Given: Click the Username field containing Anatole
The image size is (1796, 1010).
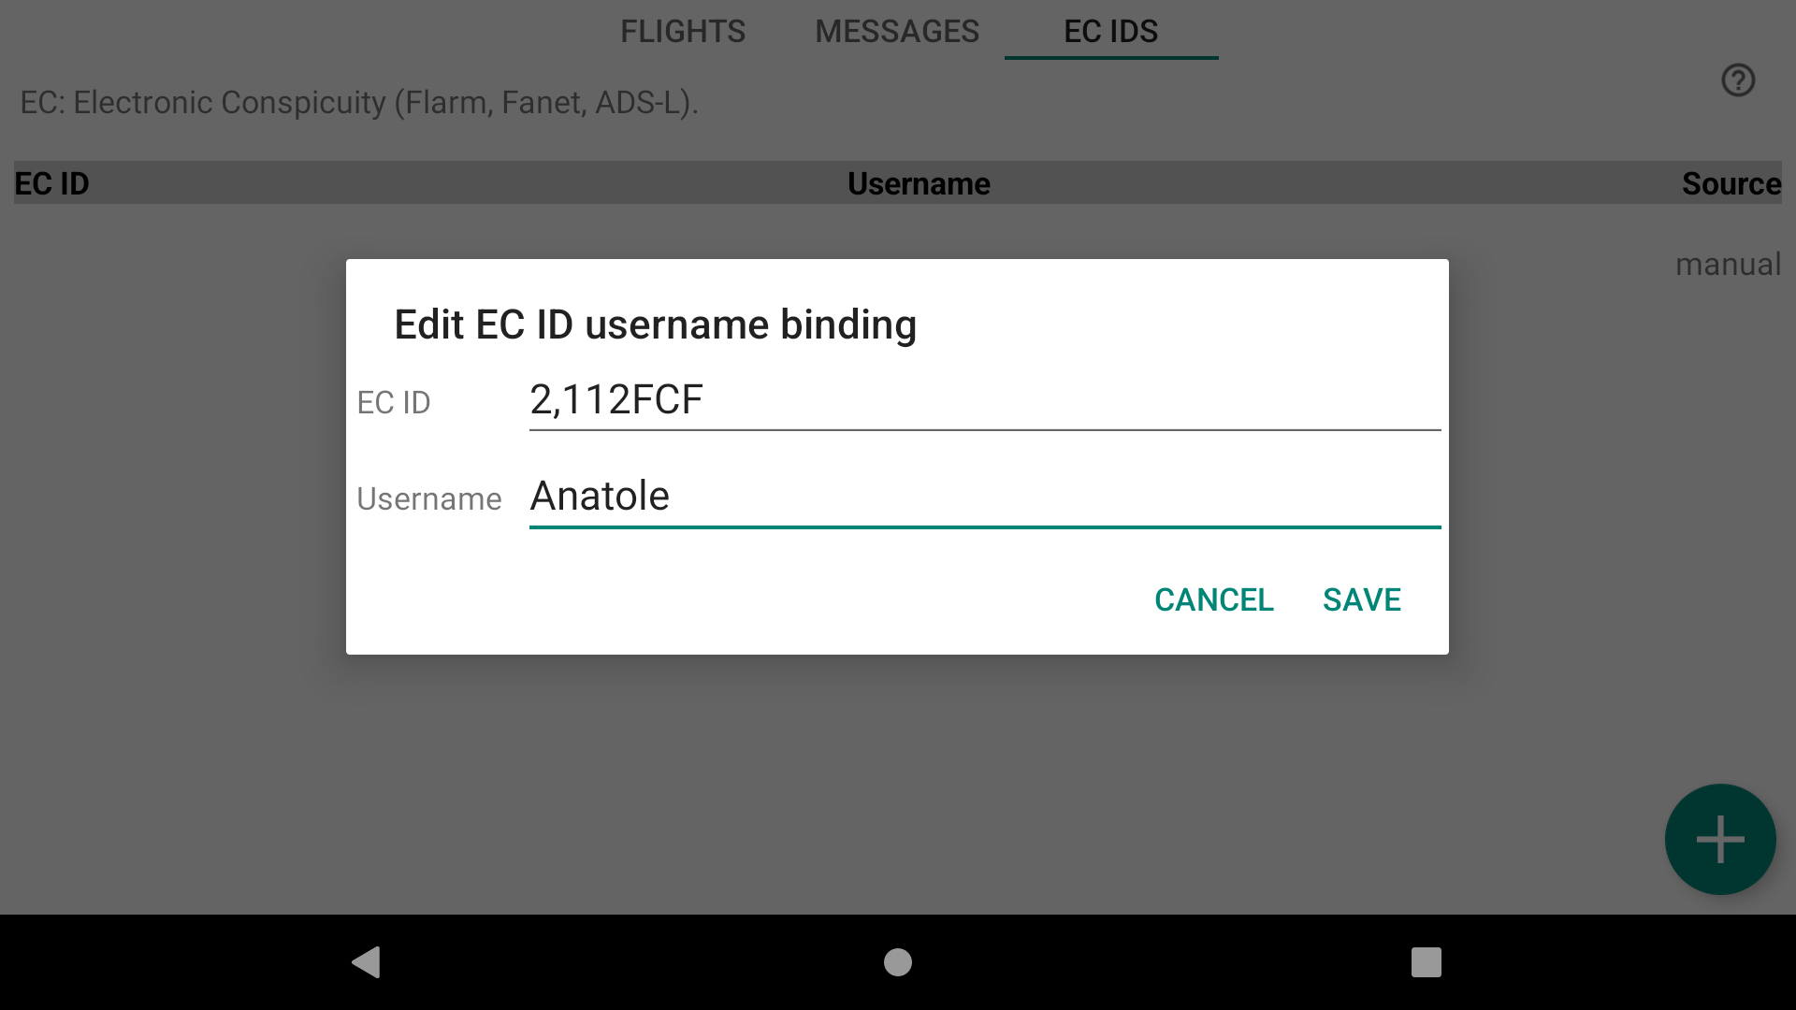Looking at the screenshot, I should [x=984, y=497].
